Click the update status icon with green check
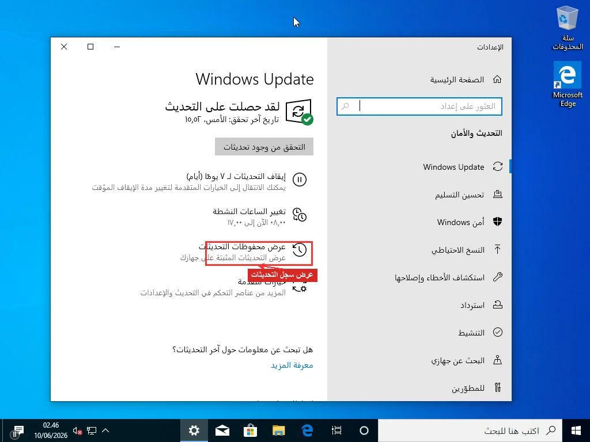Screen dimensions: 590x442 click(299, 112)
